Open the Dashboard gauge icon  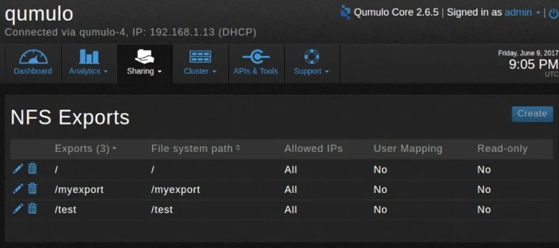33,57
